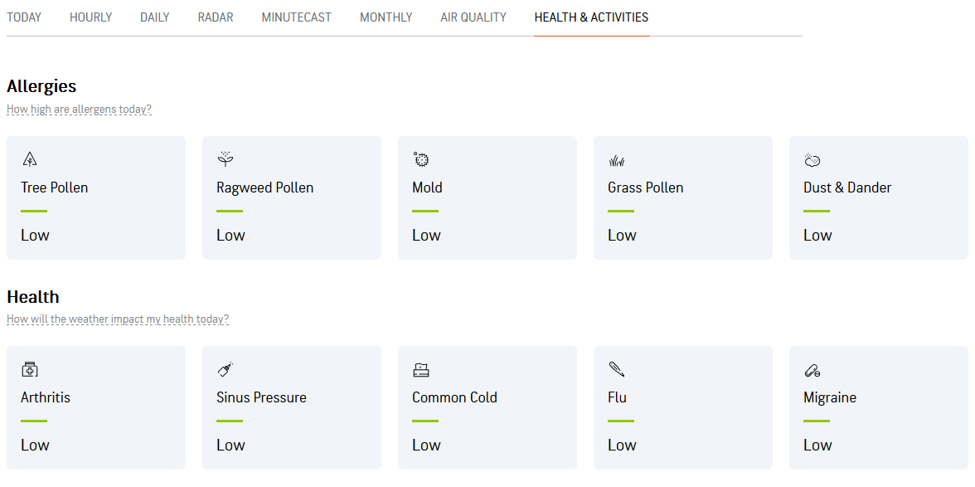The image size is (975, 487).
Task: Click the Migraine pills icon
Action: pyautogui.click(x=812, y=370)
